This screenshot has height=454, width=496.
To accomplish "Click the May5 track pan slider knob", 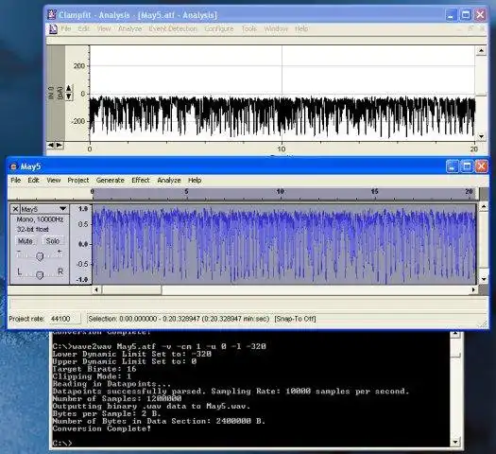I will click(40, 275).
